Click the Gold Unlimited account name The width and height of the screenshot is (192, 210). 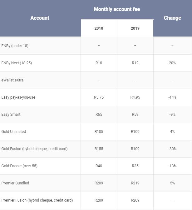(x=13, y=132)
